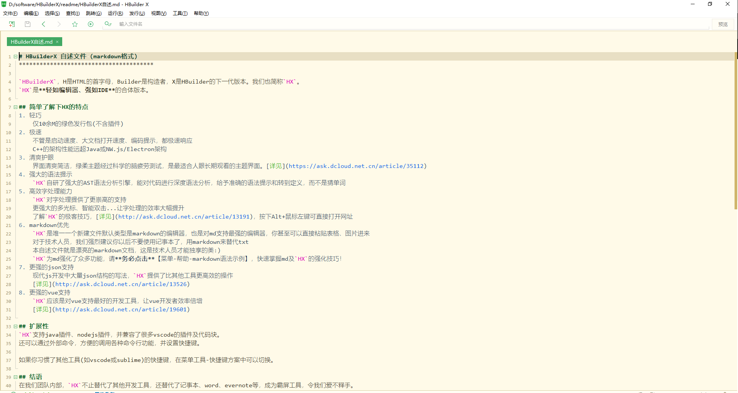This screenshot has width=738, height=393.
Task: Click the bookmark star icon
Action: tap(75, 24)
